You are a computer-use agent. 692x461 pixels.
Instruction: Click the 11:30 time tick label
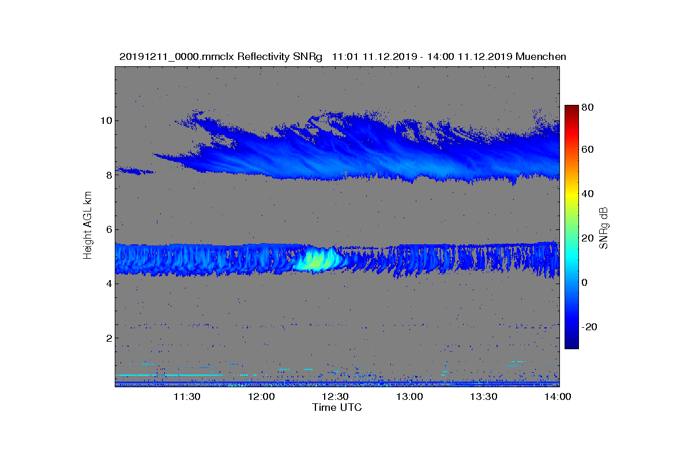(187, 396)
